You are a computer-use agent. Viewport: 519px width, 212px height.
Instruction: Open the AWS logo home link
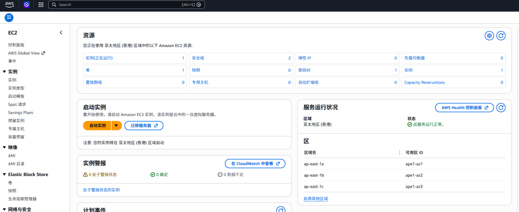point(10,5)
